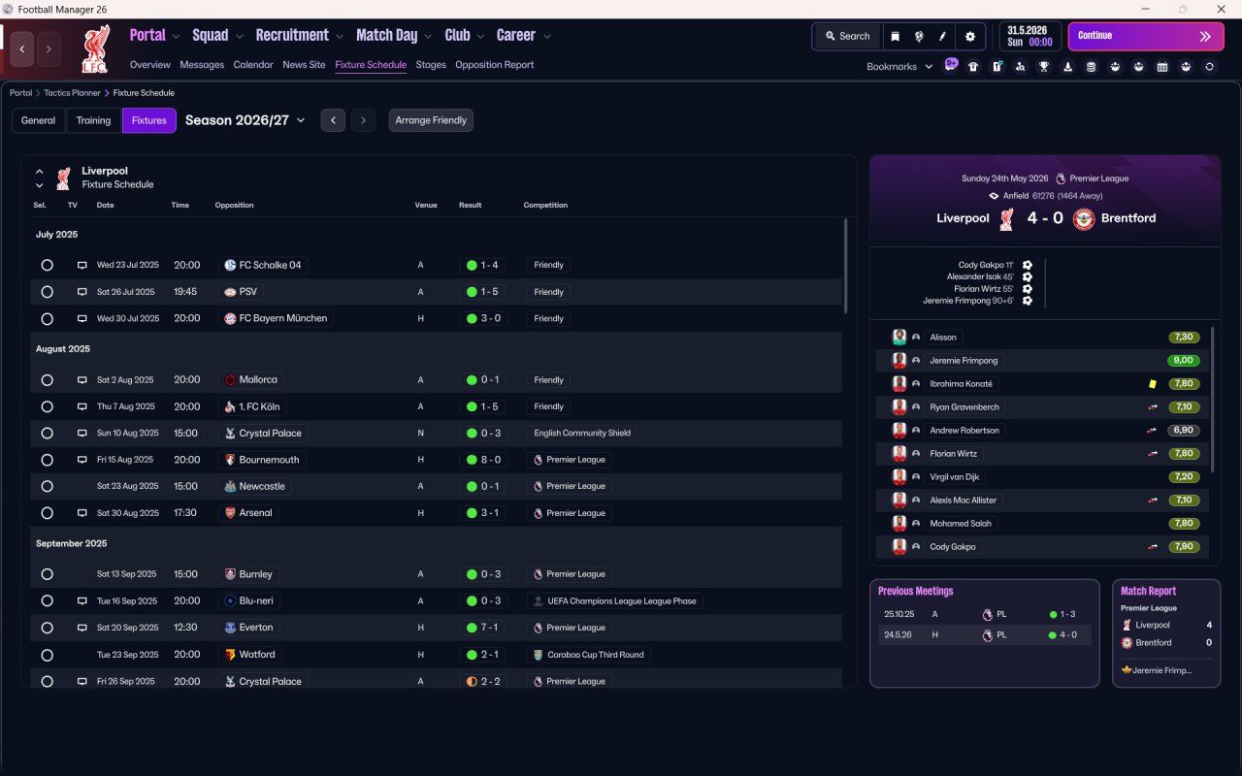This screenshot has width=1242, height=776.
Task: Click the Liverpool club crest in header
Action: pos(95,49)
